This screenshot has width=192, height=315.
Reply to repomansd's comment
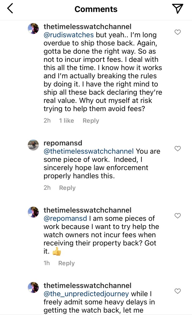click(67, 188)
